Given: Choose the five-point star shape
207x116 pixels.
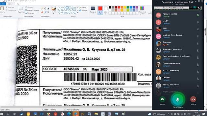Looking at the screenshot, I should tap(65, 13).
